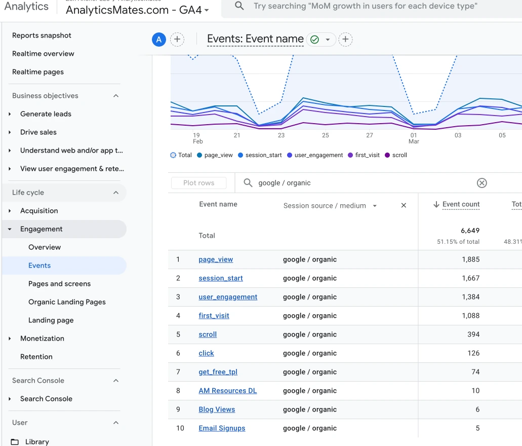Toggle page_view series in chart legend
The height and width of the screenshot is (446, 522).
pos(215,155)
